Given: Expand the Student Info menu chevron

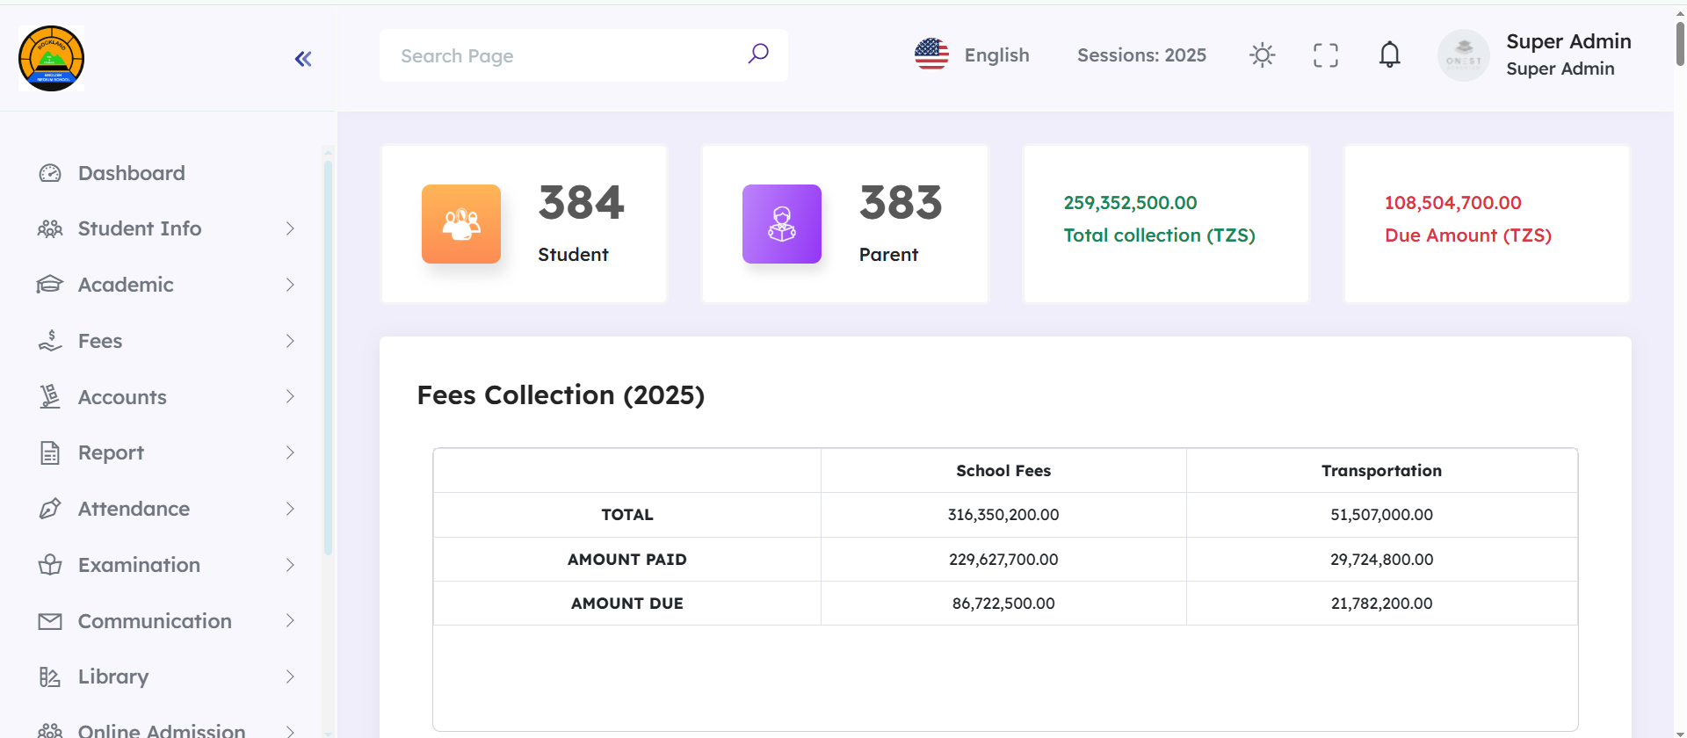Looking at the screenshot, I should (290, 228).
